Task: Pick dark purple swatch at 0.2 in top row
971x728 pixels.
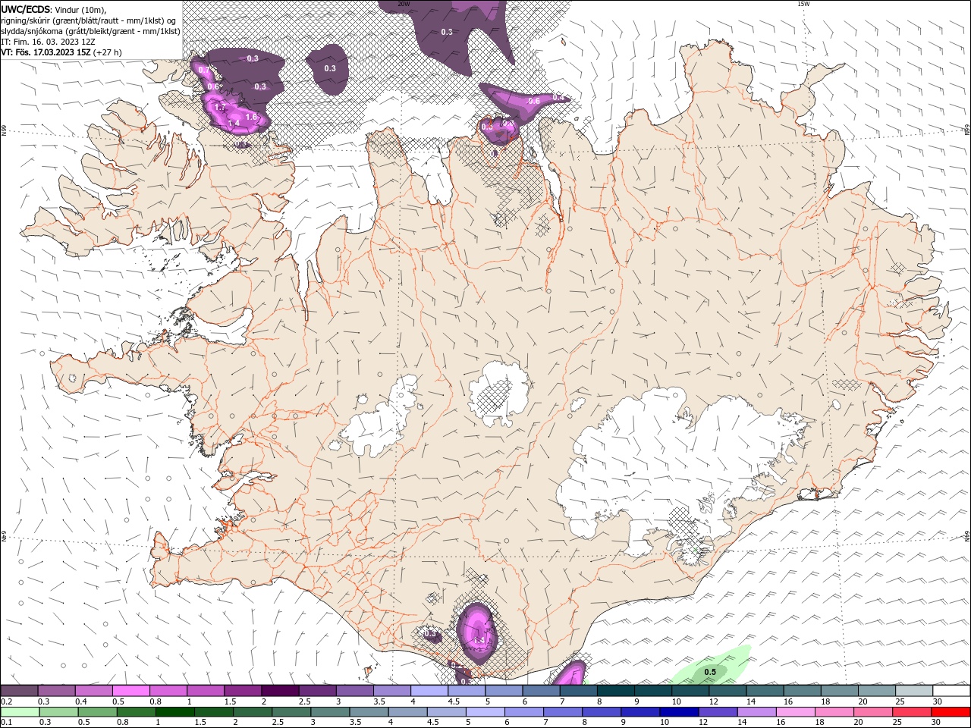Action: 18,691
